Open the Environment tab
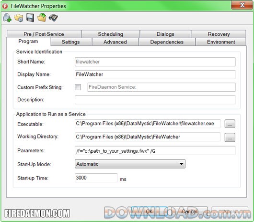The image size is (254, 222). pyautogui.click(x=221, y=42)
